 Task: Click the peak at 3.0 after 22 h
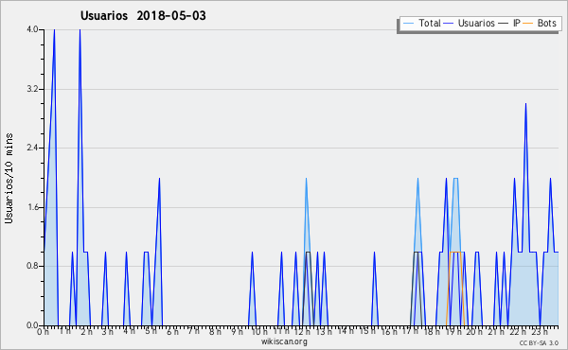tap(525, 104)
